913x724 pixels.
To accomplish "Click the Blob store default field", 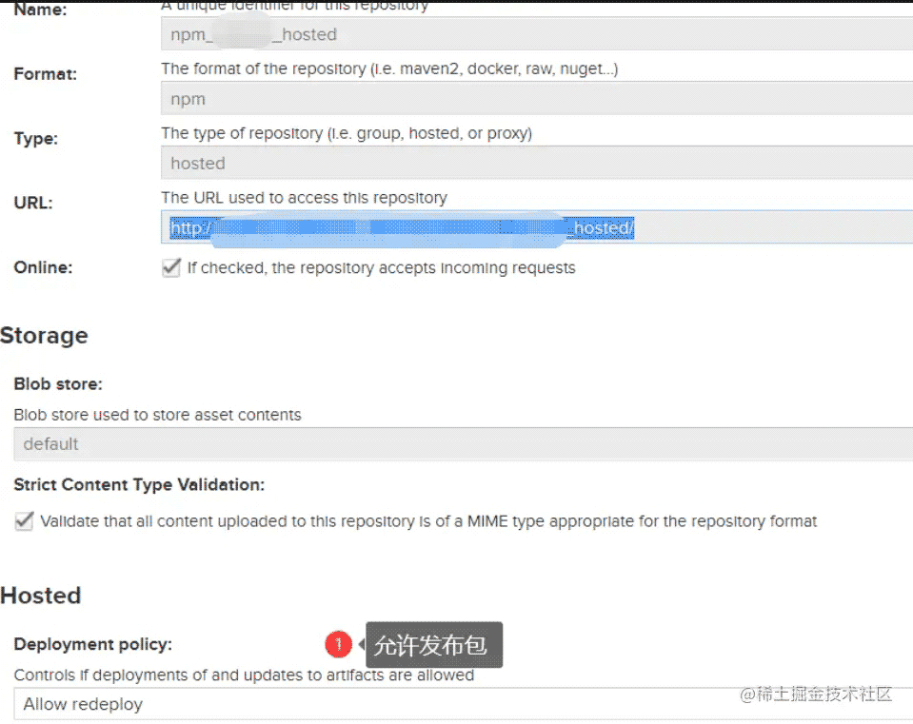I will point(464,444).
